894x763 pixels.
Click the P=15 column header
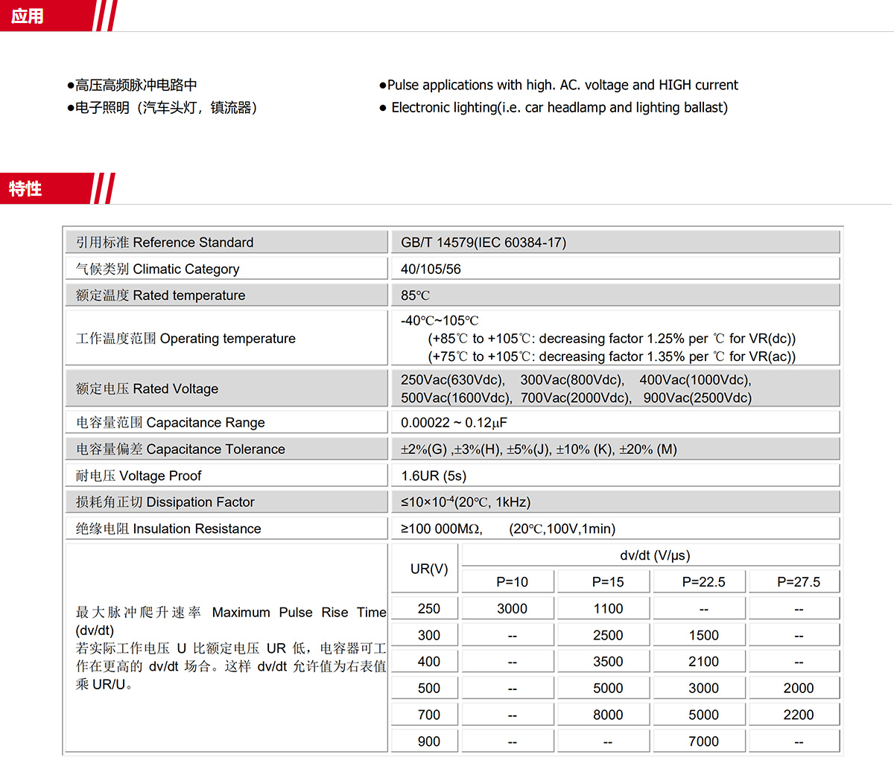(603, 581)
